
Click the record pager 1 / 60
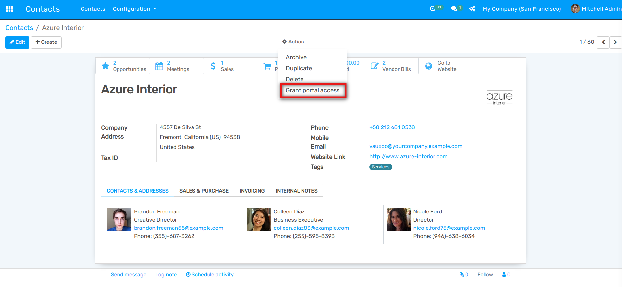587,42
